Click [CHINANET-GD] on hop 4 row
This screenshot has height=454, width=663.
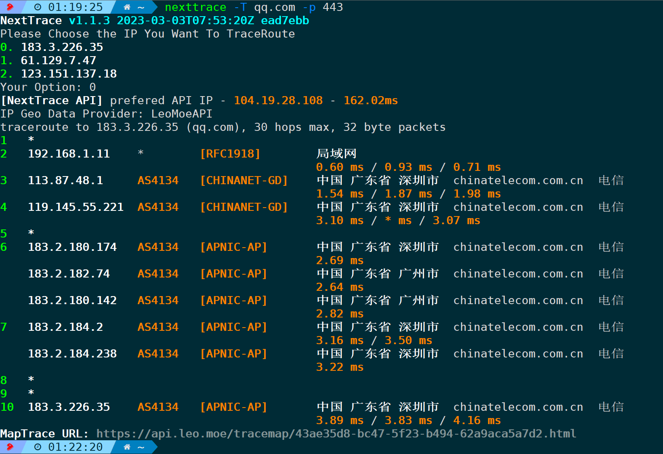pyautogui.click(x=244, y=207)
